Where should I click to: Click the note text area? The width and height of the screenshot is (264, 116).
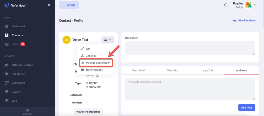point(190,89)
